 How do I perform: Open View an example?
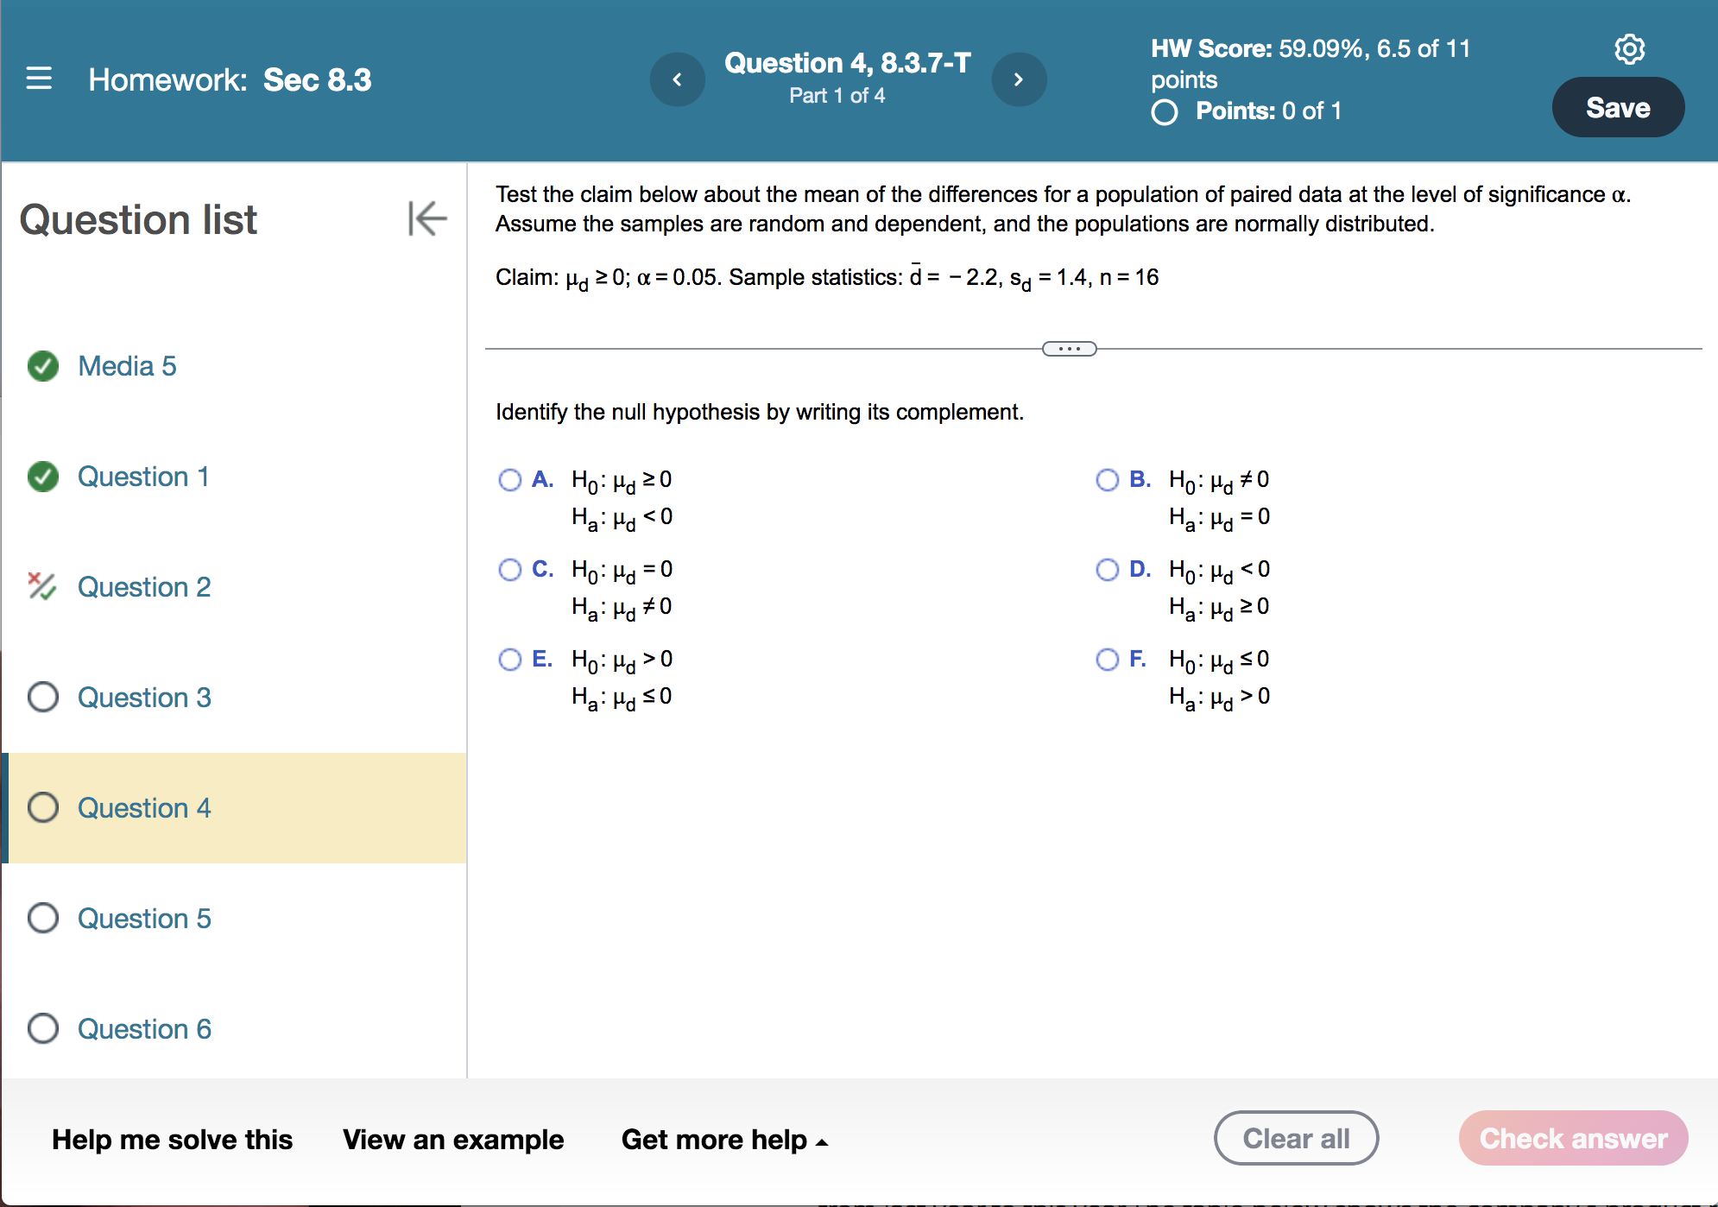[453, 1140]
